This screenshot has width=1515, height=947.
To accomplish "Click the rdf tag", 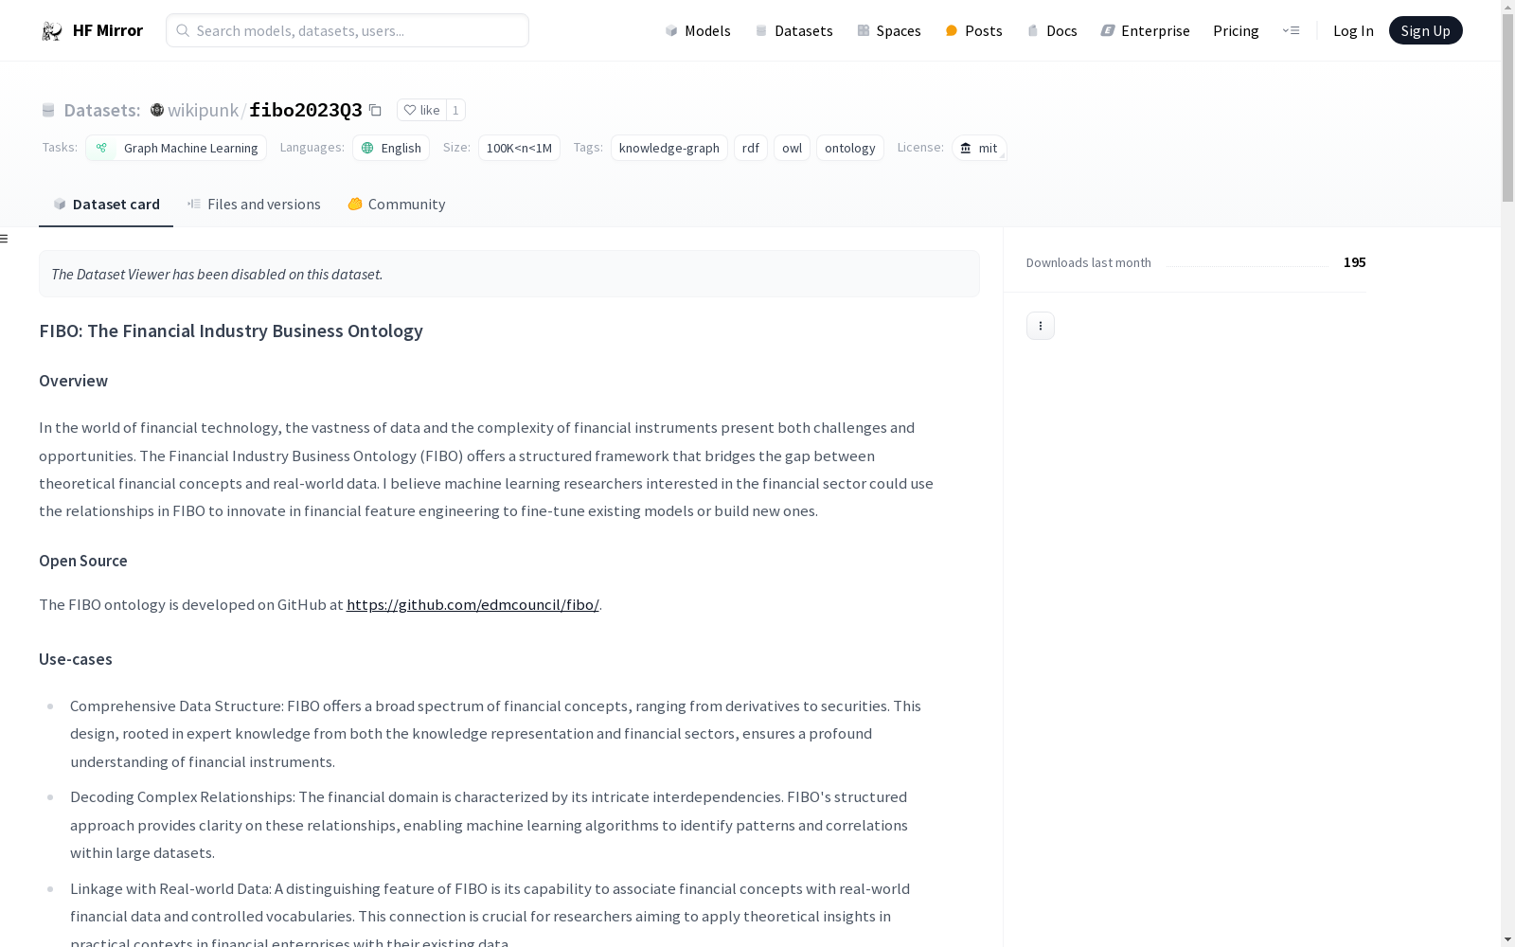I will point(751,148).
